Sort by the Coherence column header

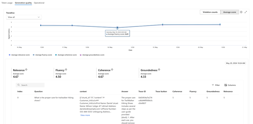click(x=177, y=92)
